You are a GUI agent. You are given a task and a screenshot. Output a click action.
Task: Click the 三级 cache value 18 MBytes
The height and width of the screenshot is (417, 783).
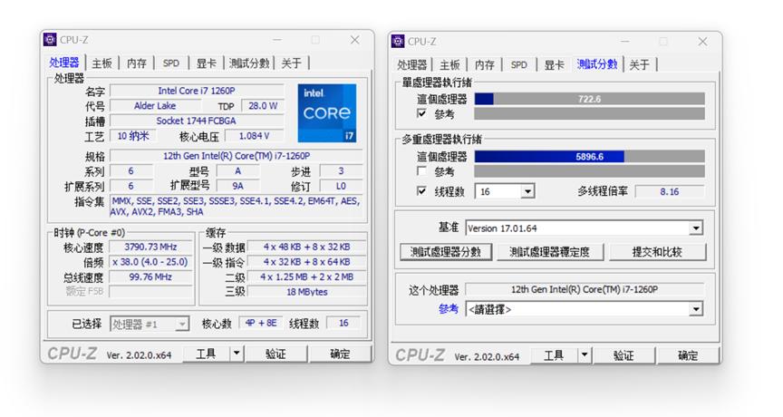click(306, 292)
